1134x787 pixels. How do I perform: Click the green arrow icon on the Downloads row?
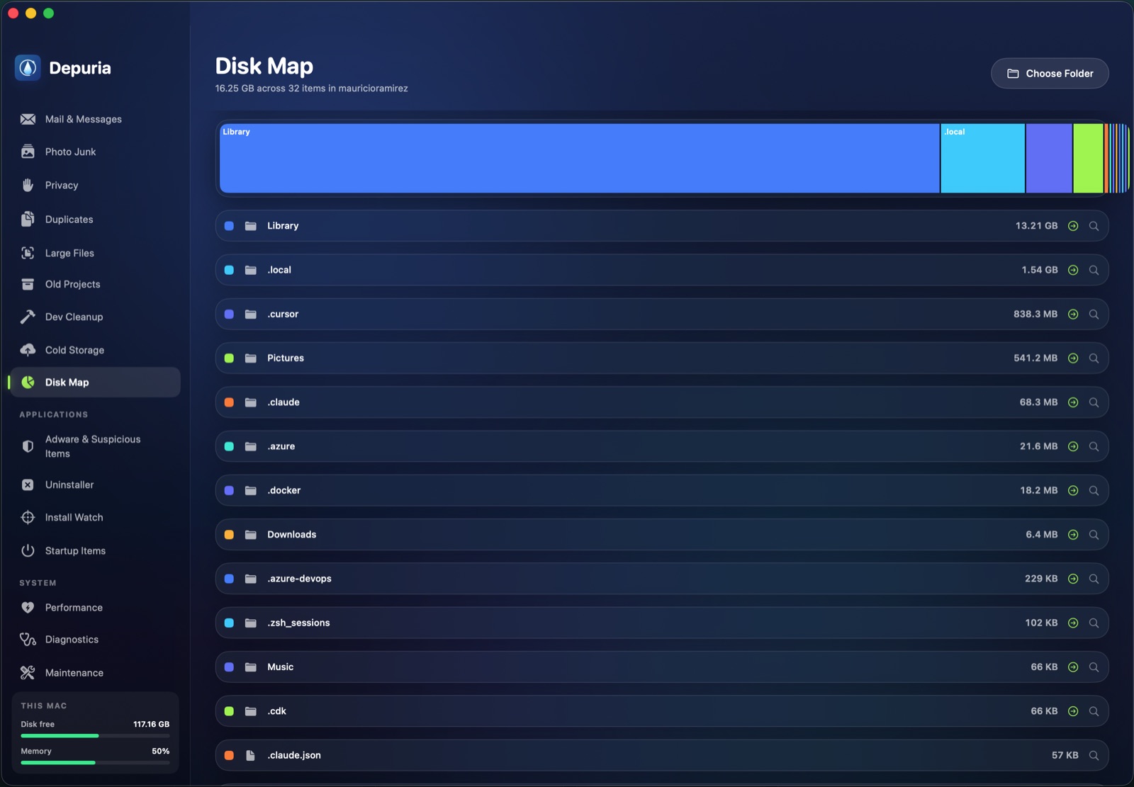(x=1073, y=535)
